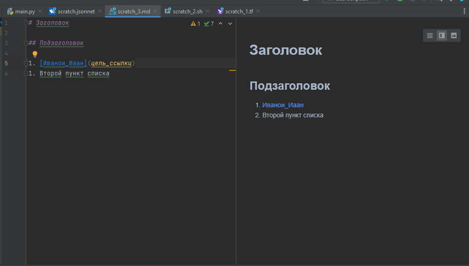Screen dimensions: 469x266
Task: Select the Show Preview Only layout icon
Action: tap(453, 35)
